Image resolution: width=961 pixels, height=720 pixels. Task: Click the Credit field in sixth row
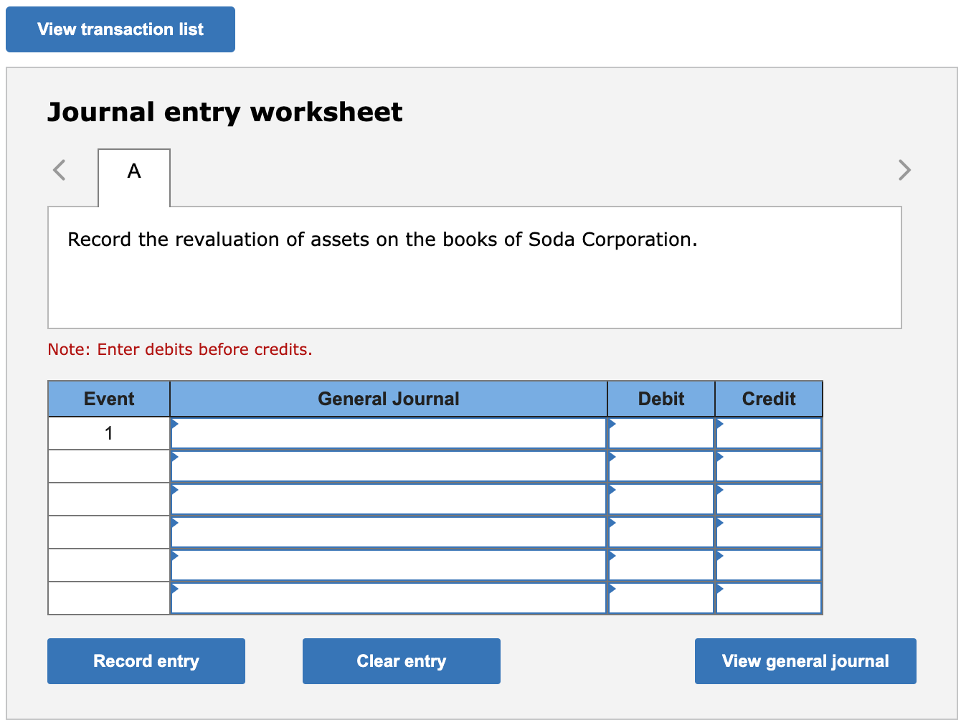(769, 598)
